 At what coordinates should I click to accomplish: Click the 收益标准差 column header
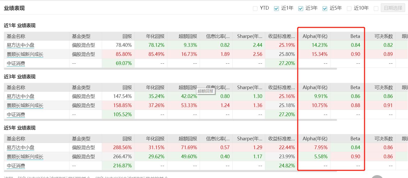281,36
